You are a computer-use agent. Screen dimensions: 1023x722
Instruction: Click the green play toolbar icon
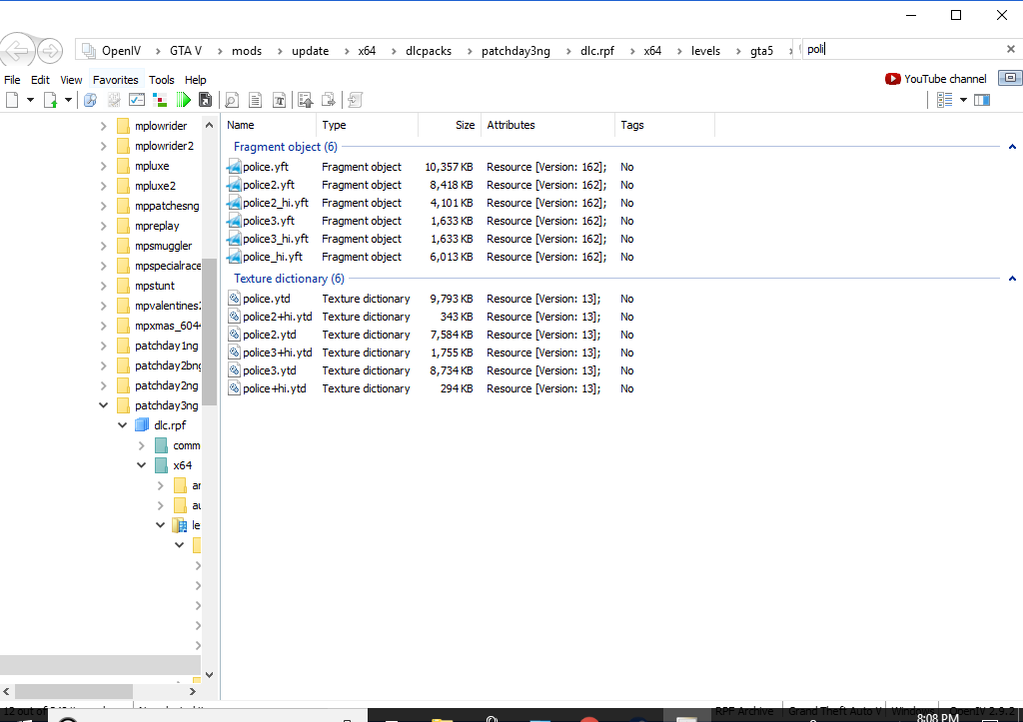coord(184,100)
